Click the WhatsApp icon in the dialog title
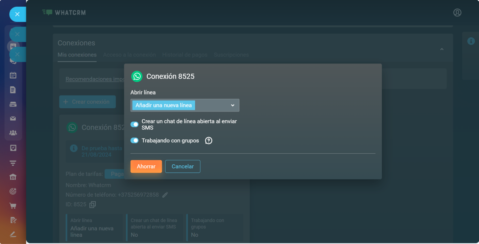 pyautogui.click(x=137, y=76)
